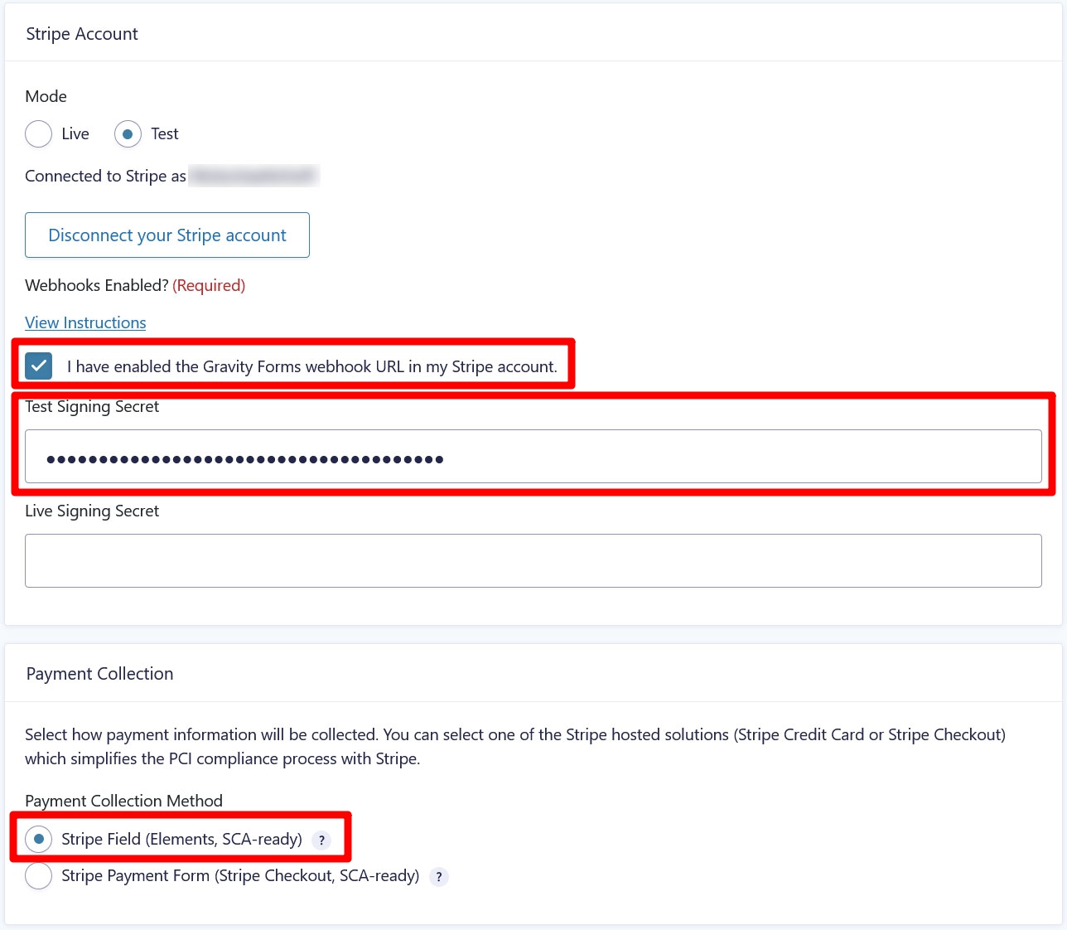Click the 'Payment Collection Method' label
1067x930 pixels.
[123, 801]
